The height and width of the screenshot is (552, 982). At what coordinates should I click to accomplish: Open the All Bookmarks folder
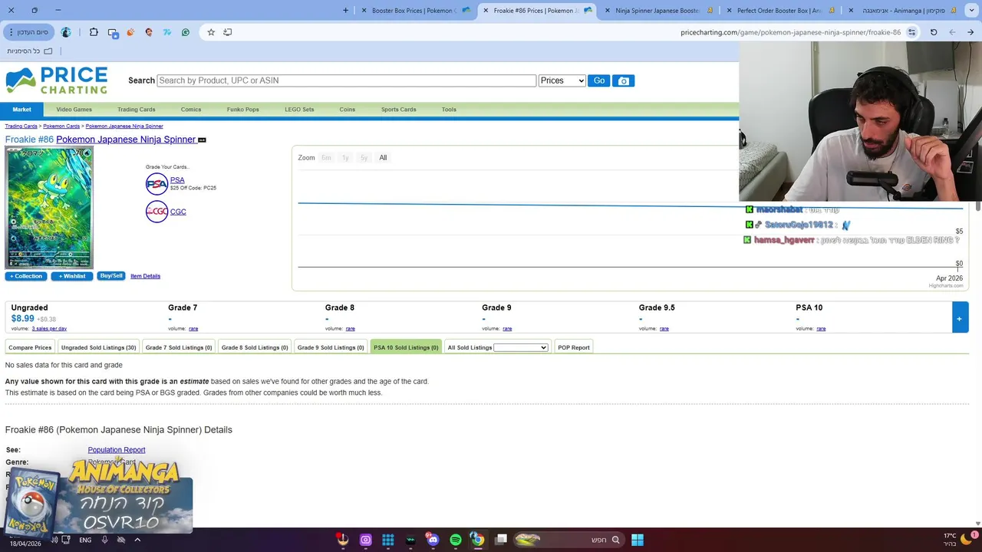pos(30,51)
